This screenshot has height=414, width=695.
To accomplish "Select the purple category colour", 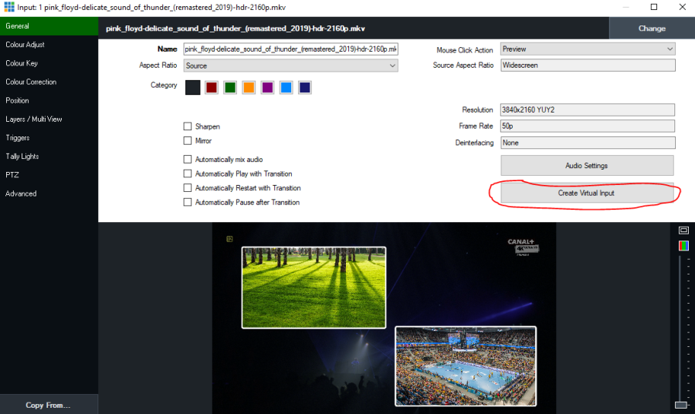I will 267,87.
